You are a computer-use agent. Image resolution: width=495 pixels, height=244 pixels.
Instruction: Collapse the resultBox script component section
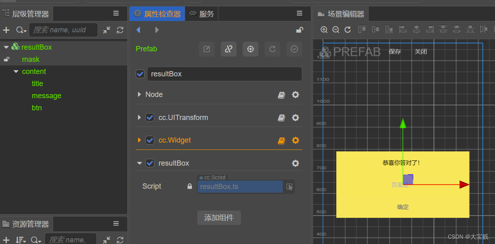pyautogui.click(x=139, y=163)
